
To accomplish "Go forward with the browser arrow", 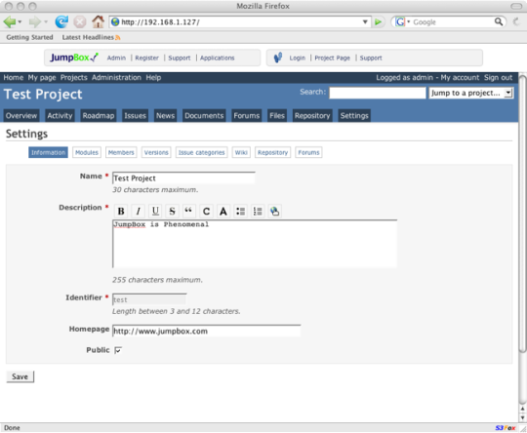I will point(34,22).
